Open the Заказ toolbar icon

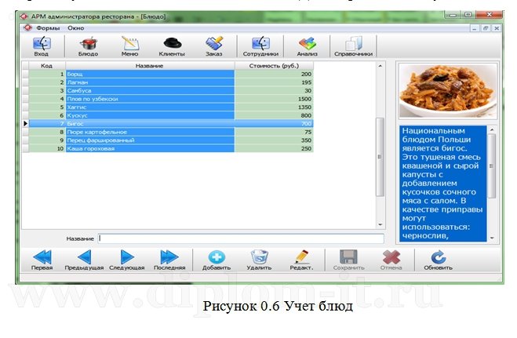click(214, 46)
